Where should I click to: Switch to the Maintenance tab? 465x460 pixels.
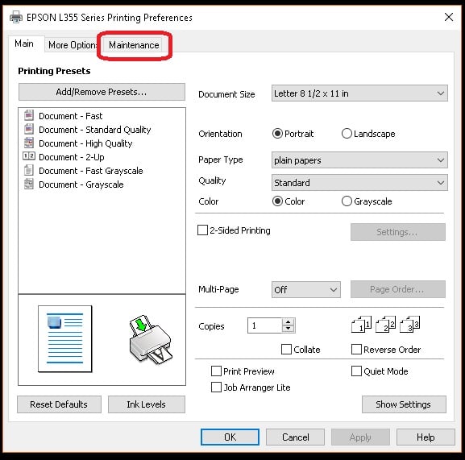click(134, 45)
